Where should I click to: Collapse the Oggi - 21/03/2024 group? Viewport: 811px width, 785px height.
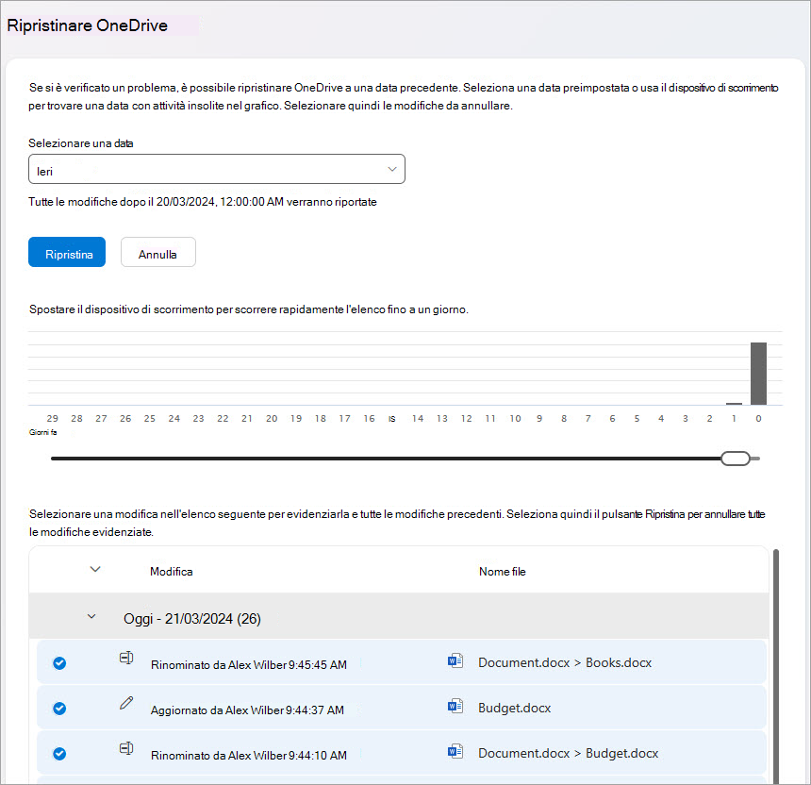[91, 616]
